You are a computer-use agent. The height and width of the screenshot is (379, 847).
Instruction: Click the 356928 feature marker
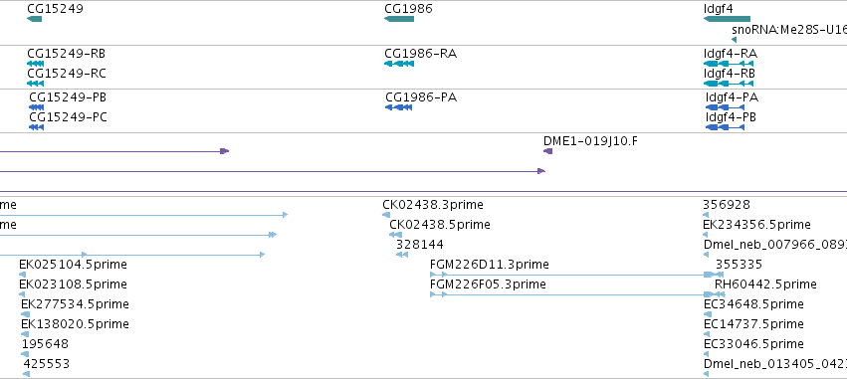706,215
